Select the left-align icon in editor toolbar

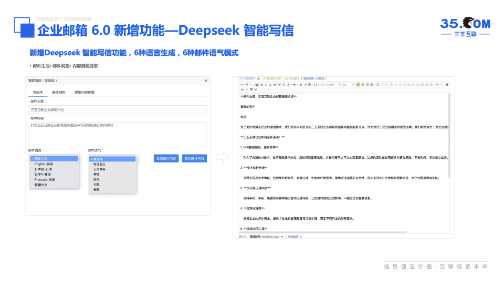358,84
